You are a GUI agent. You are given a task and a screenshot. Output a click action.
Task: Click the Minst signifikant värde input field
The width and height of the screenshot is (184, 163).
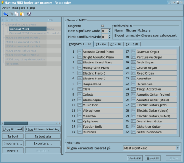click(105, 37)
